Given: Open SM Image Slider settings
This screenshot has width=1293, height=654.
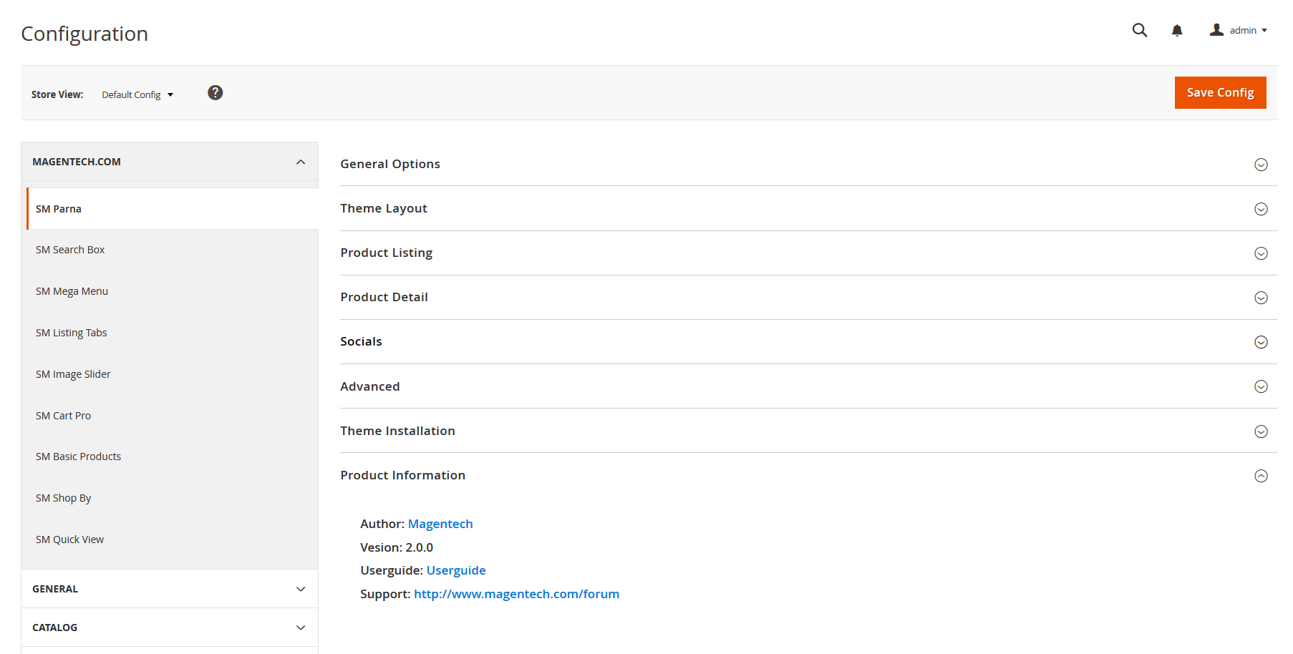Looking at the screenshot, I should [x=173, y=374].
